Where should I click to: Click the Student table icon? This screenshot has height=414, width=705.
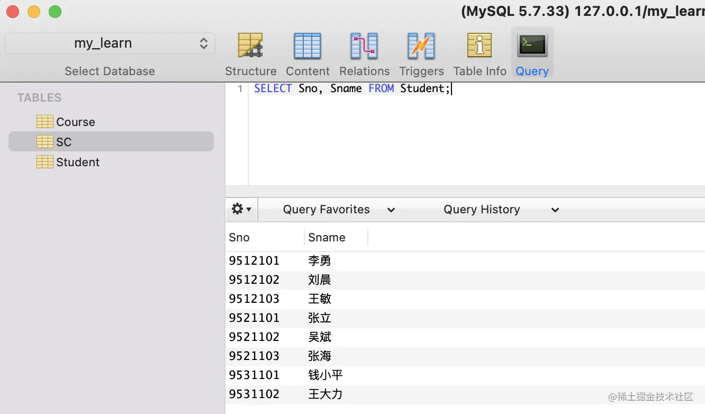click(45, 162)
